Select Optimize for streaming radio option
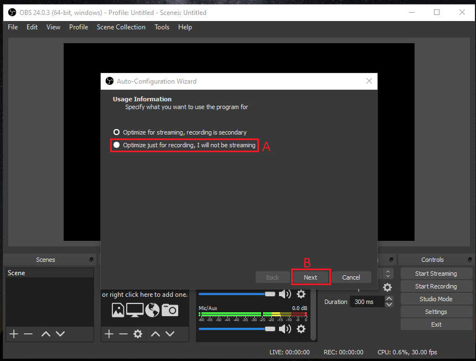Image resolution: width=476 pixels, height=361 pixels. coord(116,132)
